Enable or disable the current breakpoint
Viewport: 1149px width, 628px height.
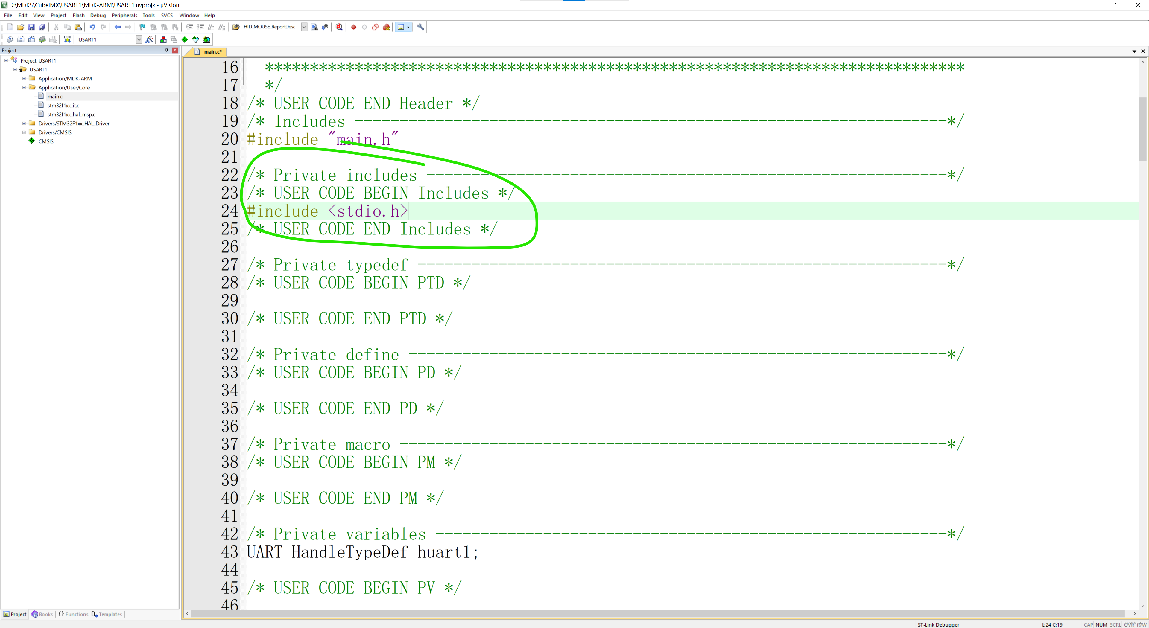[x=364, y=27]
